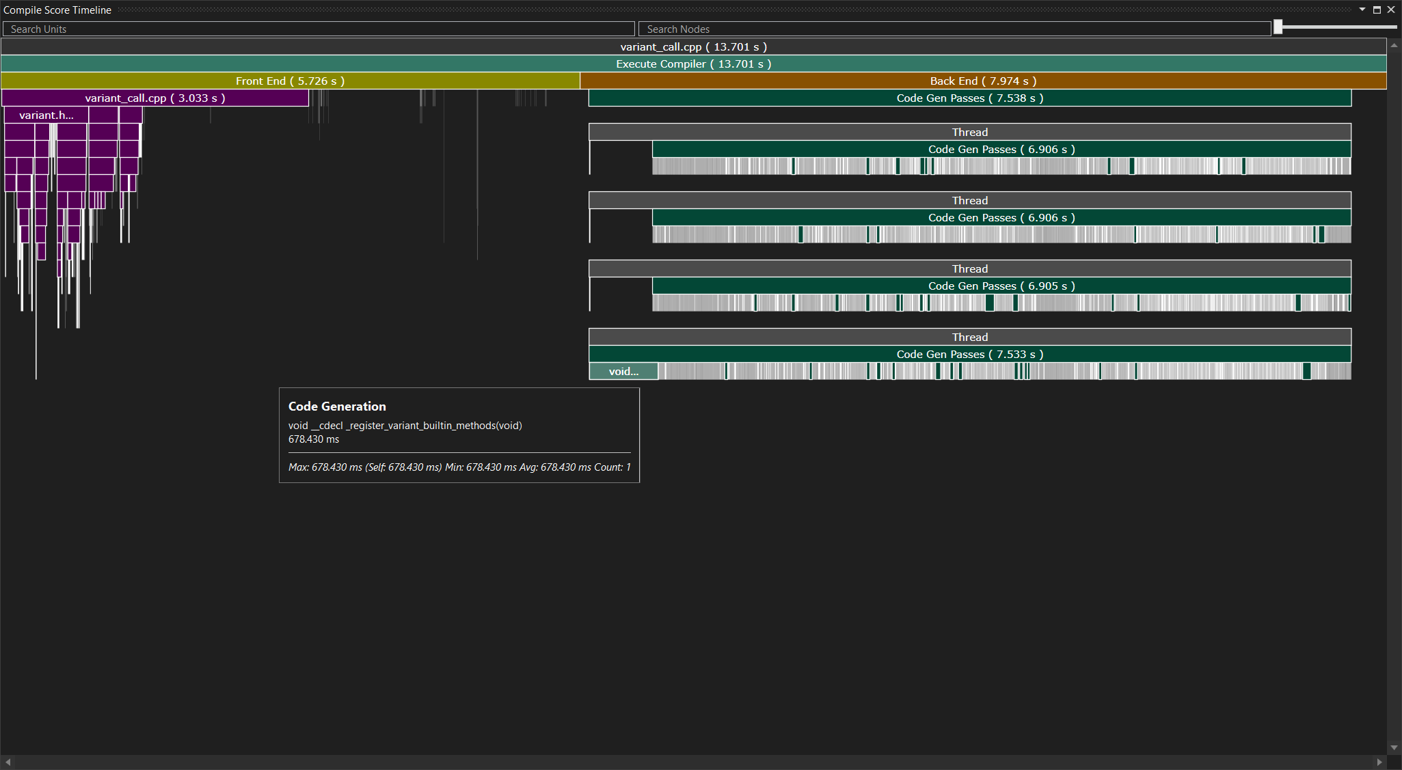Adjust the timeline zoom slider handle
Image resolution: width=1402 pixels, height=770 pixels.
click(x=1278, y=27)
